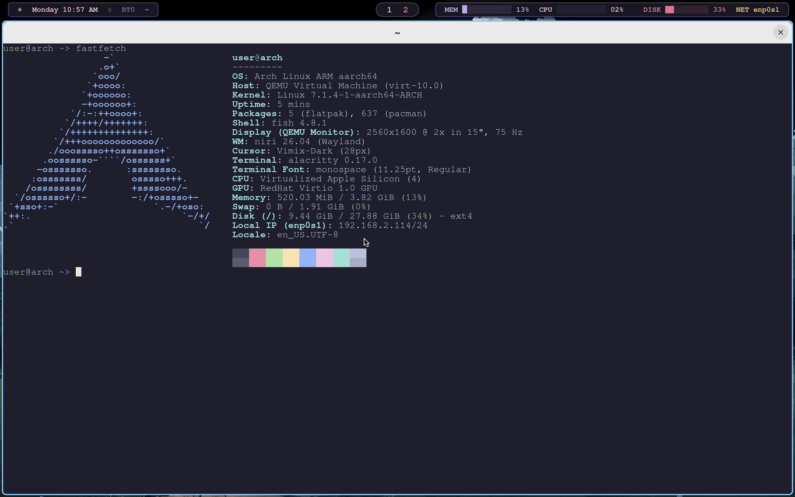Click the MEM label in status bar
This screenshot has width=795, height=497.
[x=451, y=10]
